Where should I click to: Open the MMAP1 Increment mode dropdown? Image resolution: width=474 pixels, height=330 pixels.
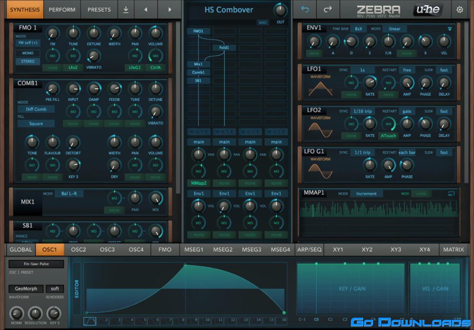367,193
